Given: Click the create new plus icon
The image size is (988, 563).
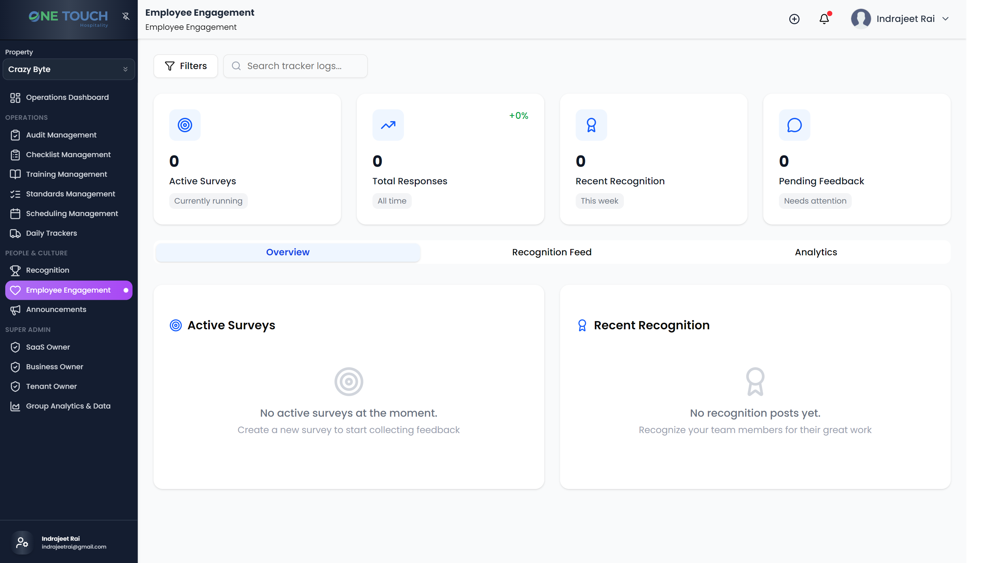Looking at the screenshot, I should coord(794,19).
